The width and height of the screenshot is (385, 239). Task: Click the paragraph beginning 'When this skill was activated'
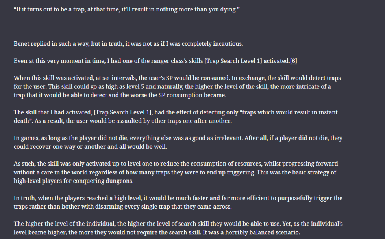click(177, 86)
